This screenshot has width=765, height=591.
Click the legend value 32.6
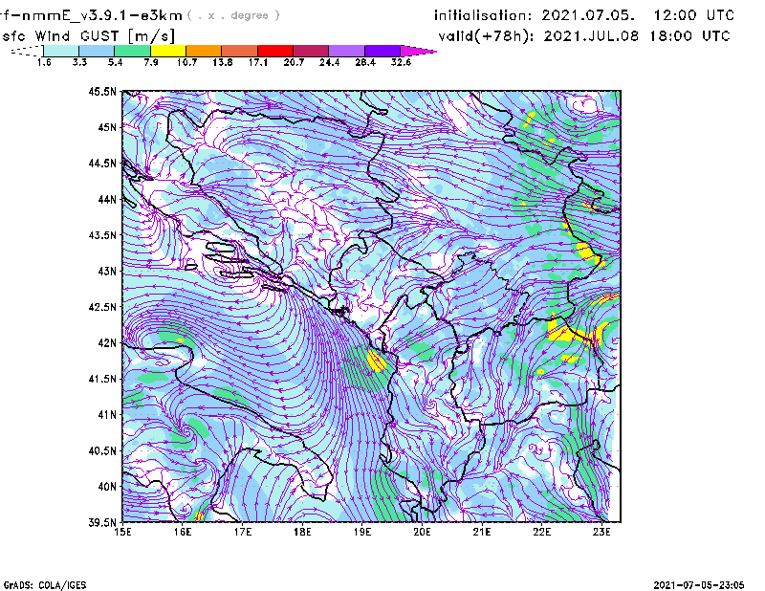point(401,62)
